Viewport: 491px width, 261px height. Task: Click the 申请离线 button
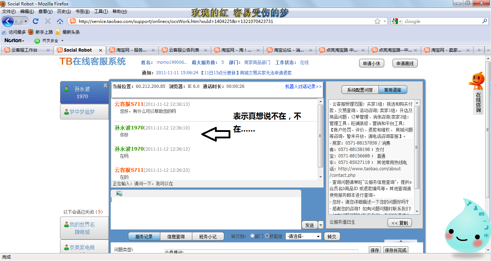point(405,63)
